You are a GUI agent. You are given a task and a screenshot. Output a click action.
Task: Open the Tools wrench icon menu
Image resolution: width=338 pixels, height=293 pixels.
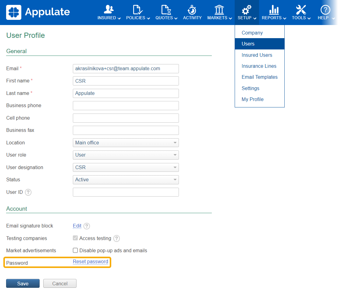[x=301, y=9]
